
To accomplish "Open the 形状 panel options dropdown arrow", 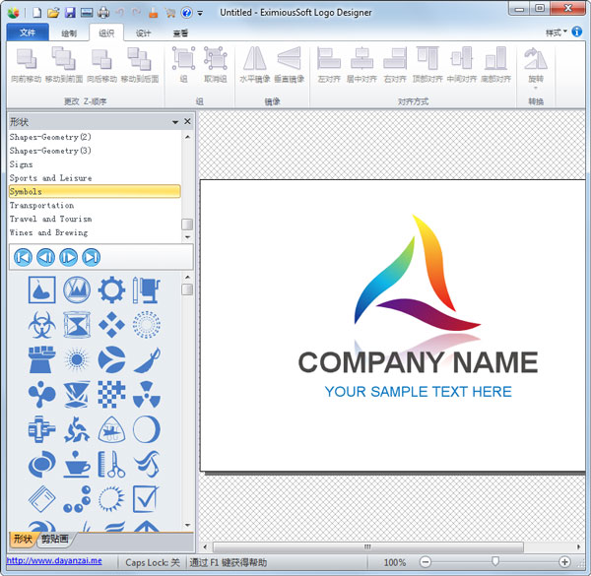I will coord(175,122).
